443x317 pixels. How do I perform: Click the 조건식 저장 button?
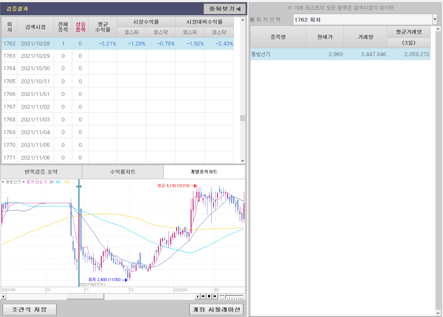(29, 309)
